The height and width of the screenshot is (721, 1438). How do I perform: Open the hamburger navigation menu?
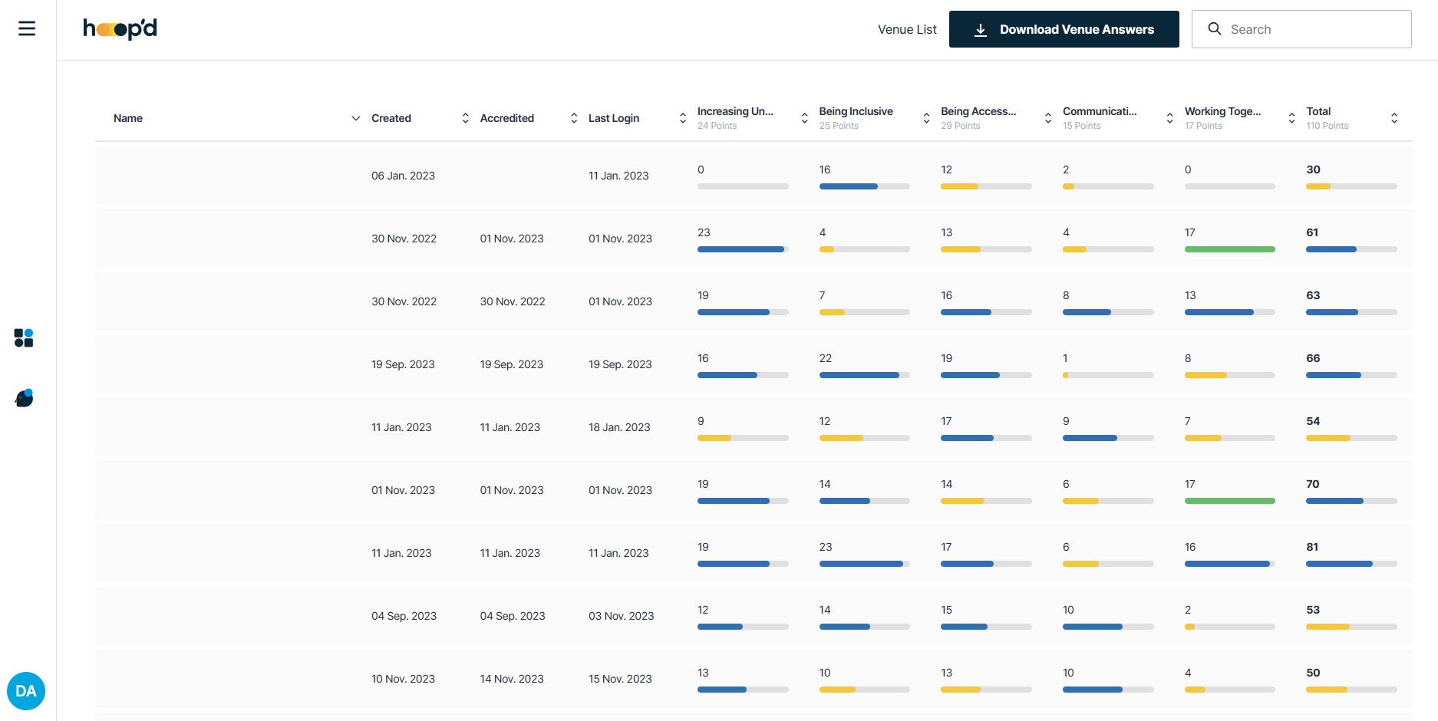(x=27, y=29)
